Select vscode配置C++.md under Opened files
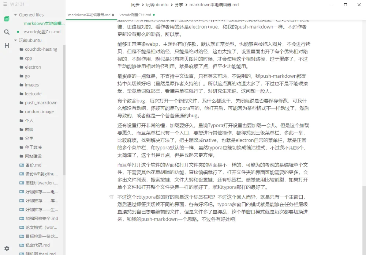366x255 pixels. click(42, 32)
